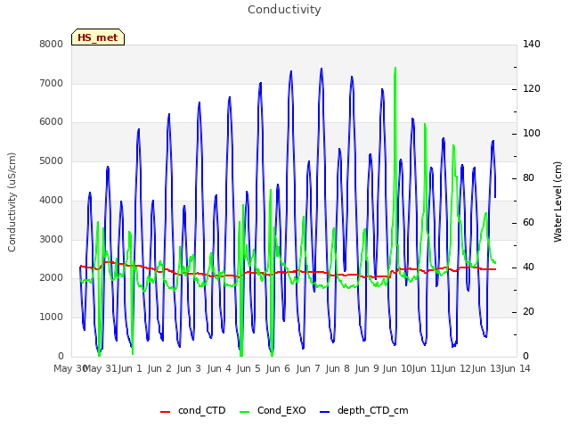Click the Jun 5 date label
The height and width of the screenshot is (428, 570).
[x=248, y=368]
